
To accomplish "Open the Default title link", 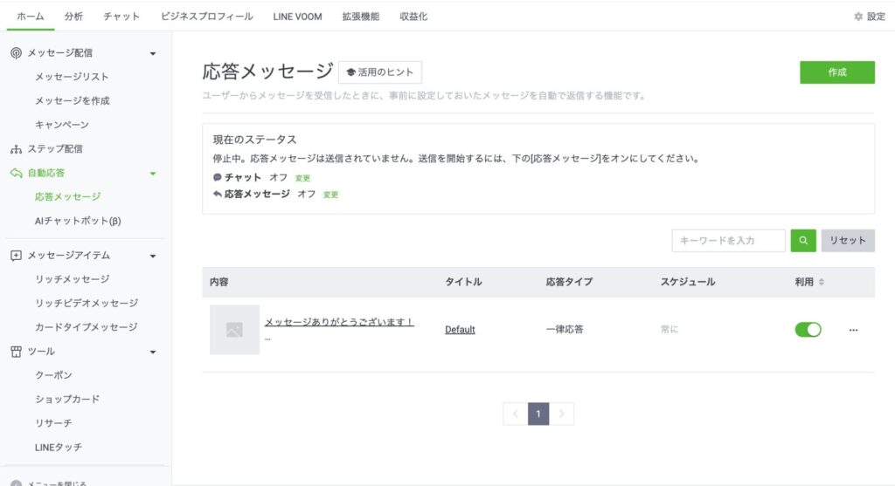I will [460, 329].
